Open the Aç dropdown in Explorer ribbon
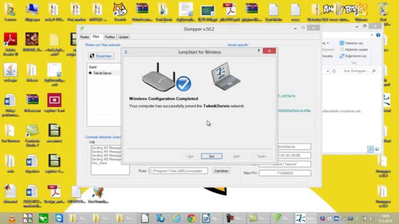399x224 pixels. pyautogui.click(x=325, y=43)
